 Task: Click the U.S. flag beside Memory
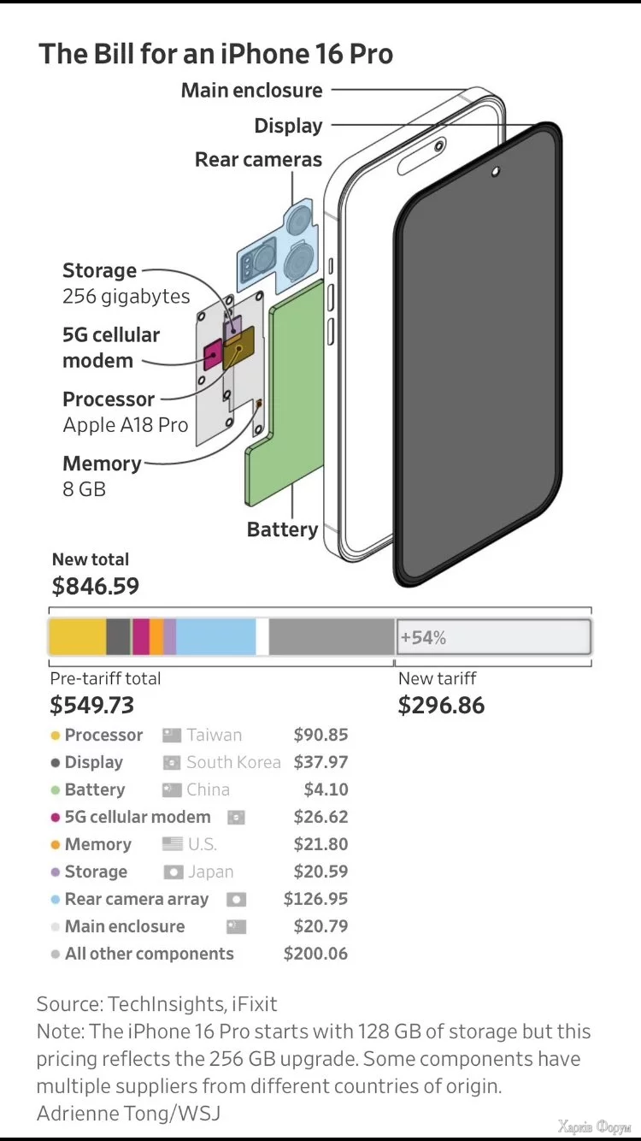point(173,844)
